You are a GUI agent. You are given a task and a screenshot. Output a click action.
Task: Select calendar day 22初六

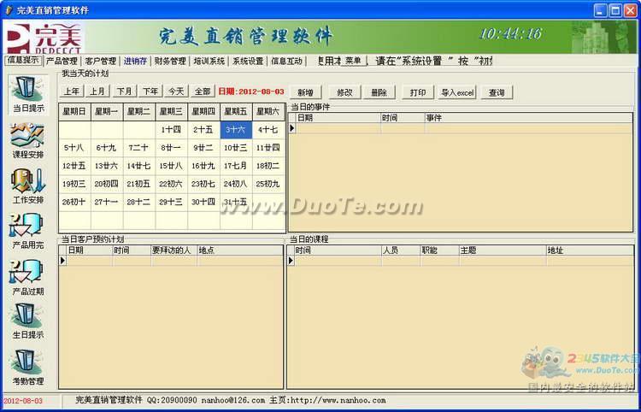tap(171, 184)
